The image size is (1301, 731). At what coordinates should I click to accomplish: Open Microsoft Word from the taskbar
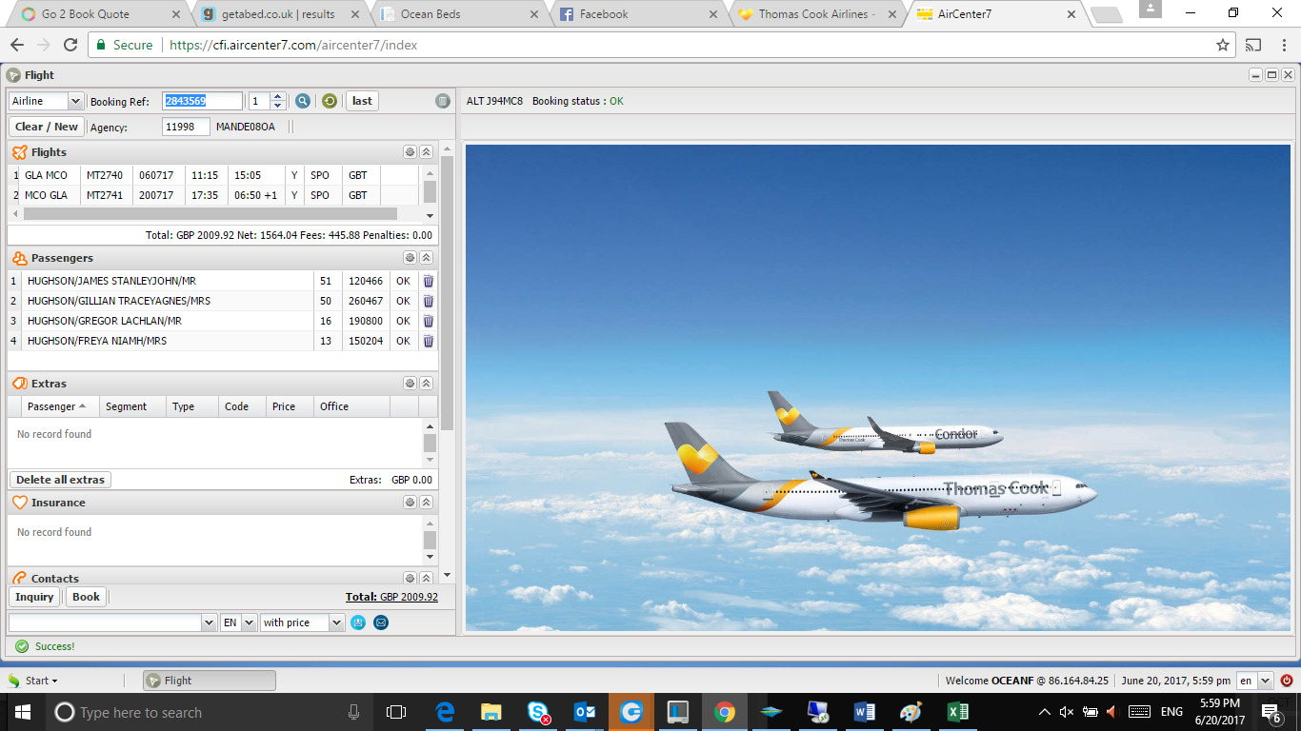click(x=865, y=712)
